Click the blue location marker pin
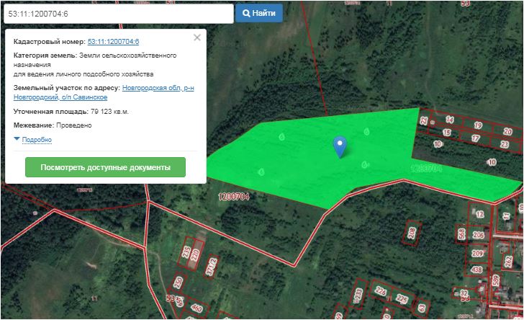Screen dimensions: 524x320 [340, 146]
